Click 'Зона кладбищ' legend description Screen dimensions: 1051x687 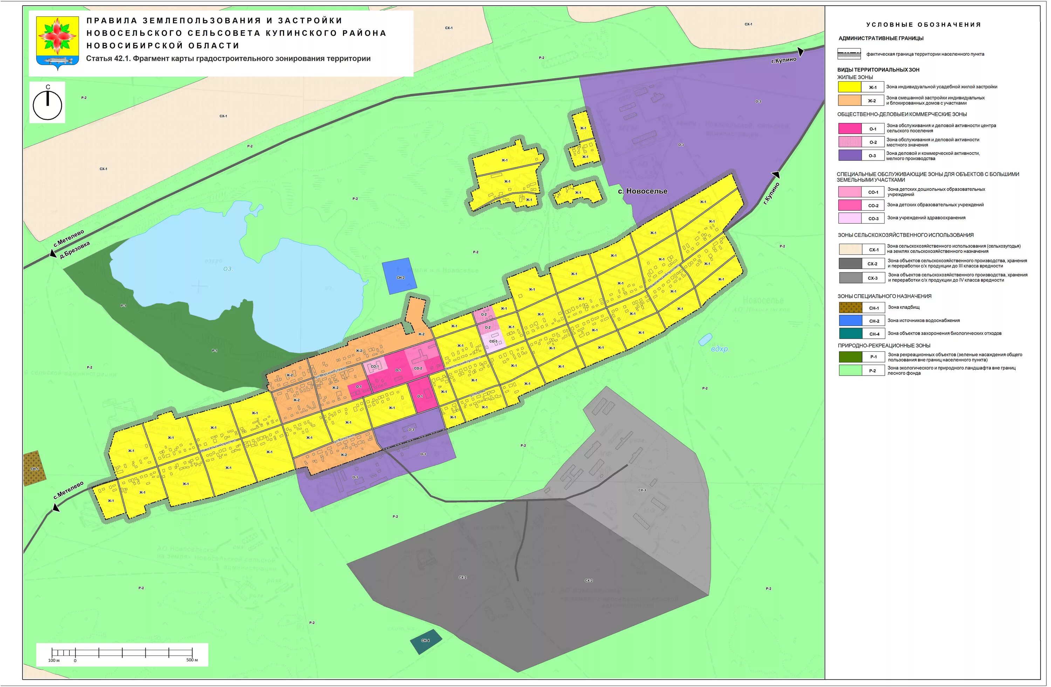[904, 307]
